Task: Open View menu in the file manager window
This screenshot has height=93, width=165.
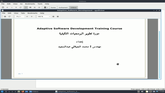Action: click(x=15, y=4)
